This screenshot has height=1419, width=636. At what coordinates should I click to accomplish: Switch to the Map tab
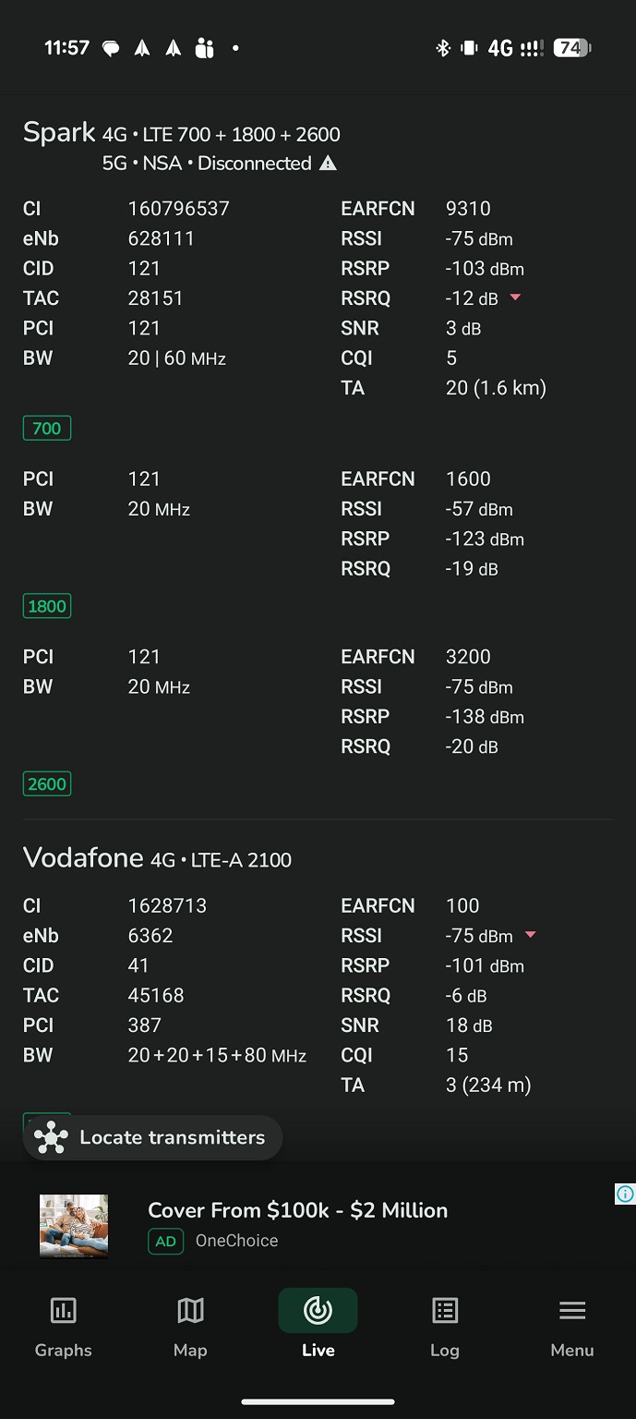[190, 1325]
